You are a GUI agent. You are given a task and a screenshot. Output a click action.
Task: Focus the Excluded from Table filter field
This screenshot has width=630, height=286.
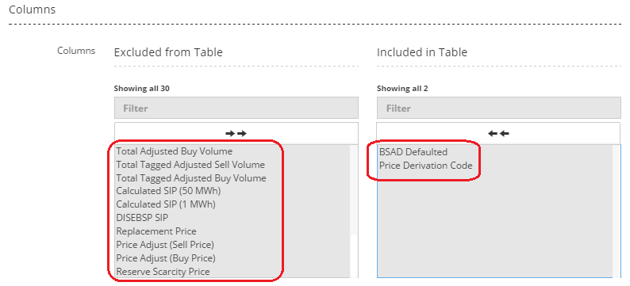point(236,108)
